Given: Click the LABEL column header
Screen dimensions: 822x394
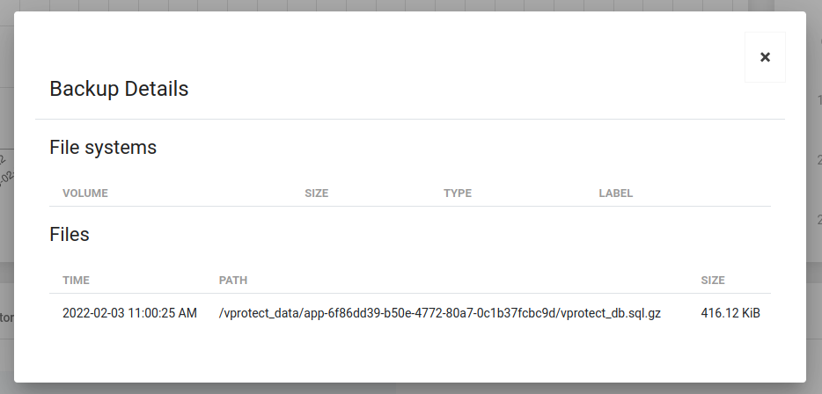Looking at the screenshot, I should pyautogui.click(x=616, y=193).
